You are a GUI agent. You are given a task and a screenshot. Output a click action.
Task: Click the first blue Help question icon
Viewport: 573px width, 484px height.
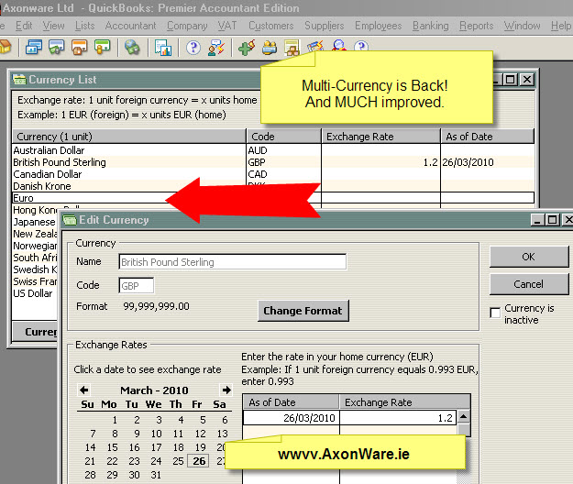(x=193, y=48)
